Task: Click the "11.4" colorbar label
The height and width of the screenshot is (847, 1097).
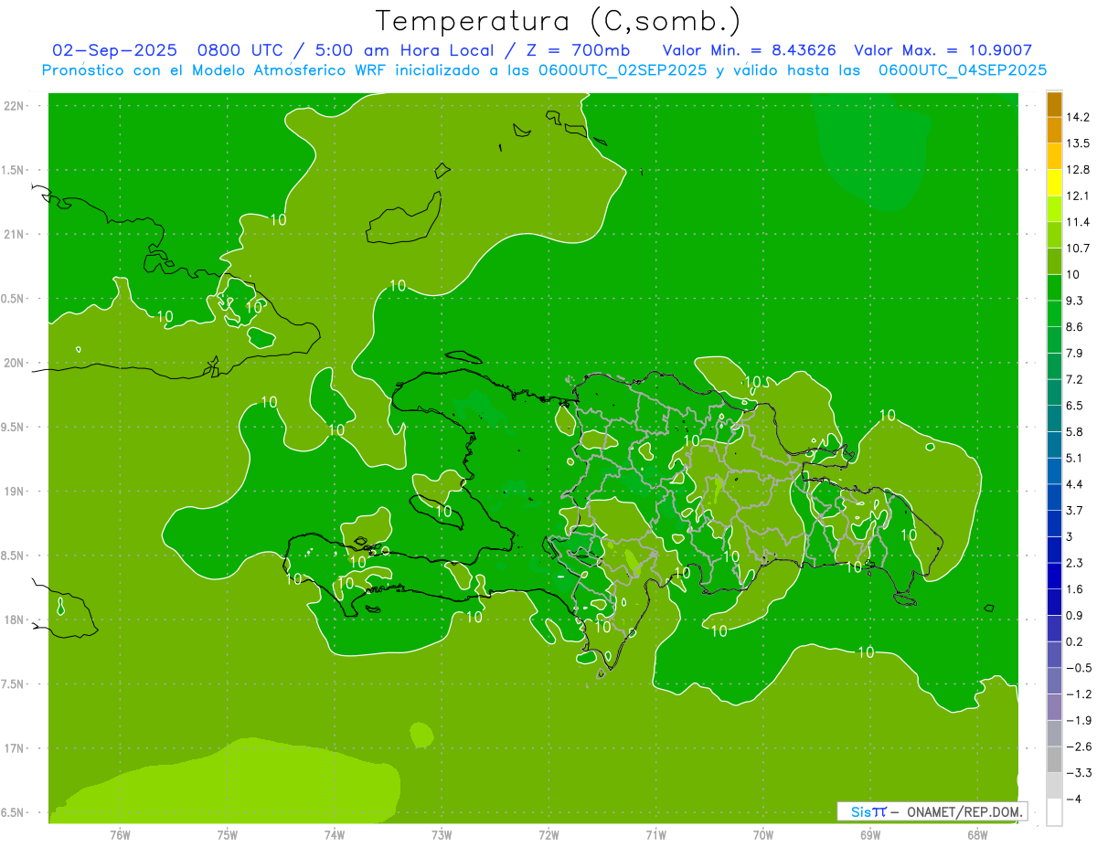Action: pos(1079,222)
